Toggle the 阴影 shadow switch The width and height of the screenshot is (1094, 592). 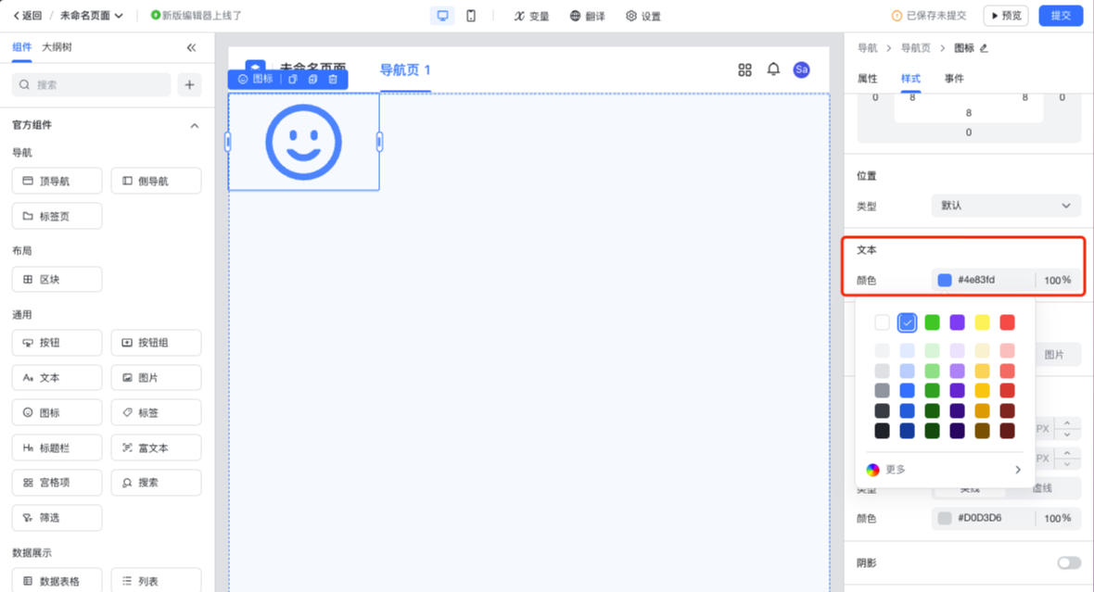1069,562
